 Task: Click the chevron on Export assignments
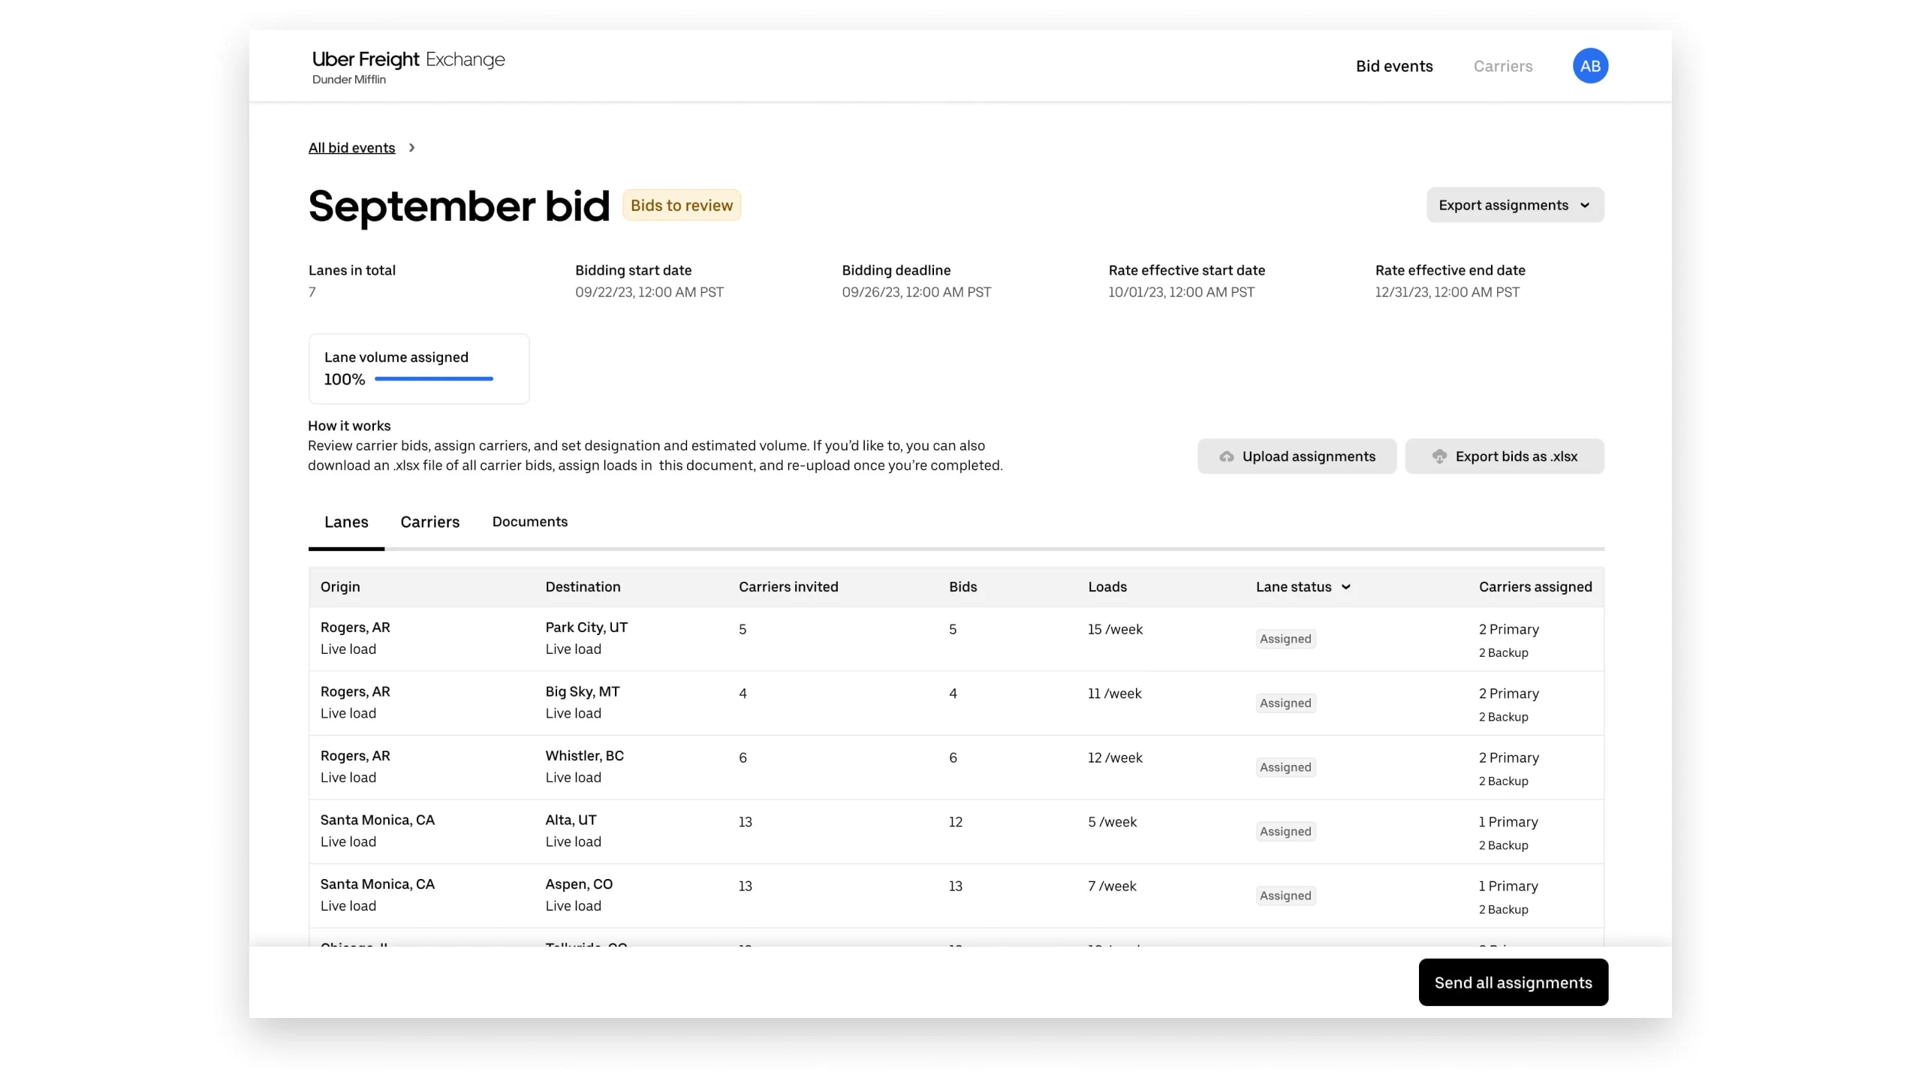1585,204
